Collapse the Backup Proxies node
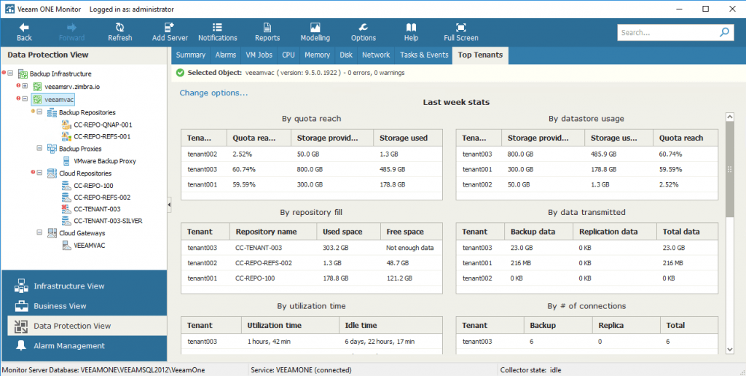Image resolution: width=746 pixels, height=376 pixels. [39, 149]
